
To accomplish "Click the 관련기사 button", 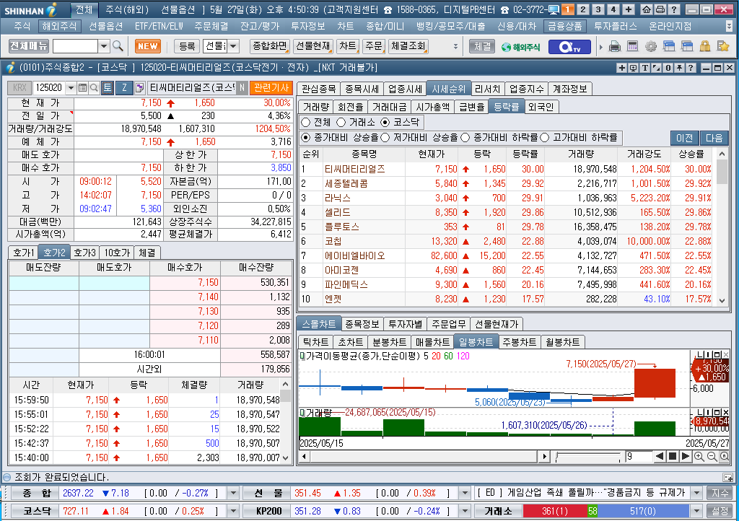I will click(271, 87).
